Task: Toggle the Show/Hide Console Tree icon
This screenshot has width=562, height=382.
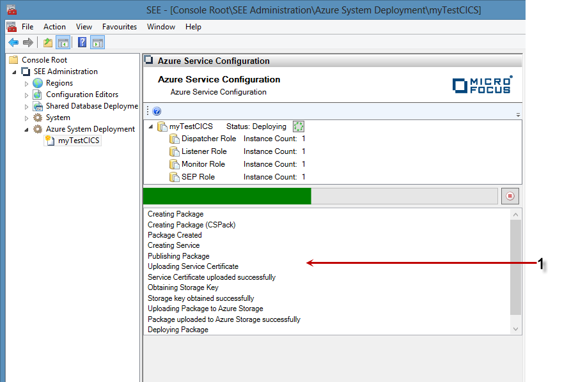Action: point(63,43)
